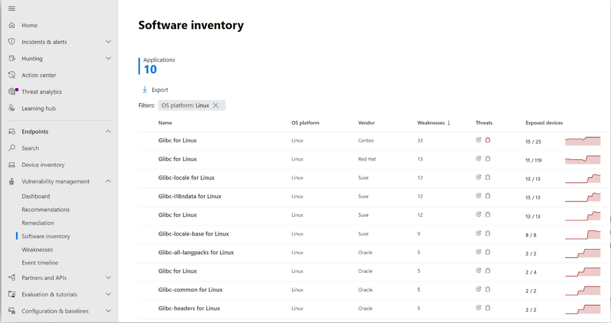Open Event timeline page

(40, 263)
